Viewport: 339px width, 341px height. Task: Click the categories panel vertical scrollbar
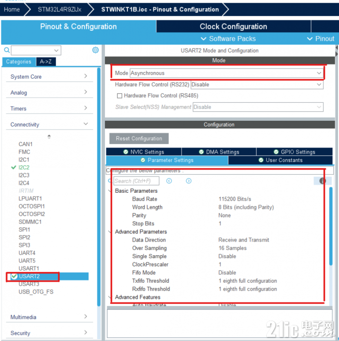coord(99,187)
